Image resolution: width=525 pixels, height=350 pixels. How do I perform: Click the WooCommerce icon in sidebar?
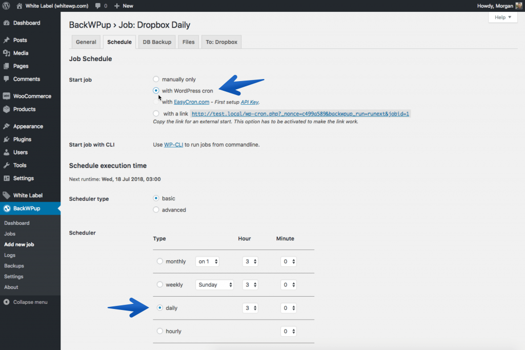click(6, 96)
